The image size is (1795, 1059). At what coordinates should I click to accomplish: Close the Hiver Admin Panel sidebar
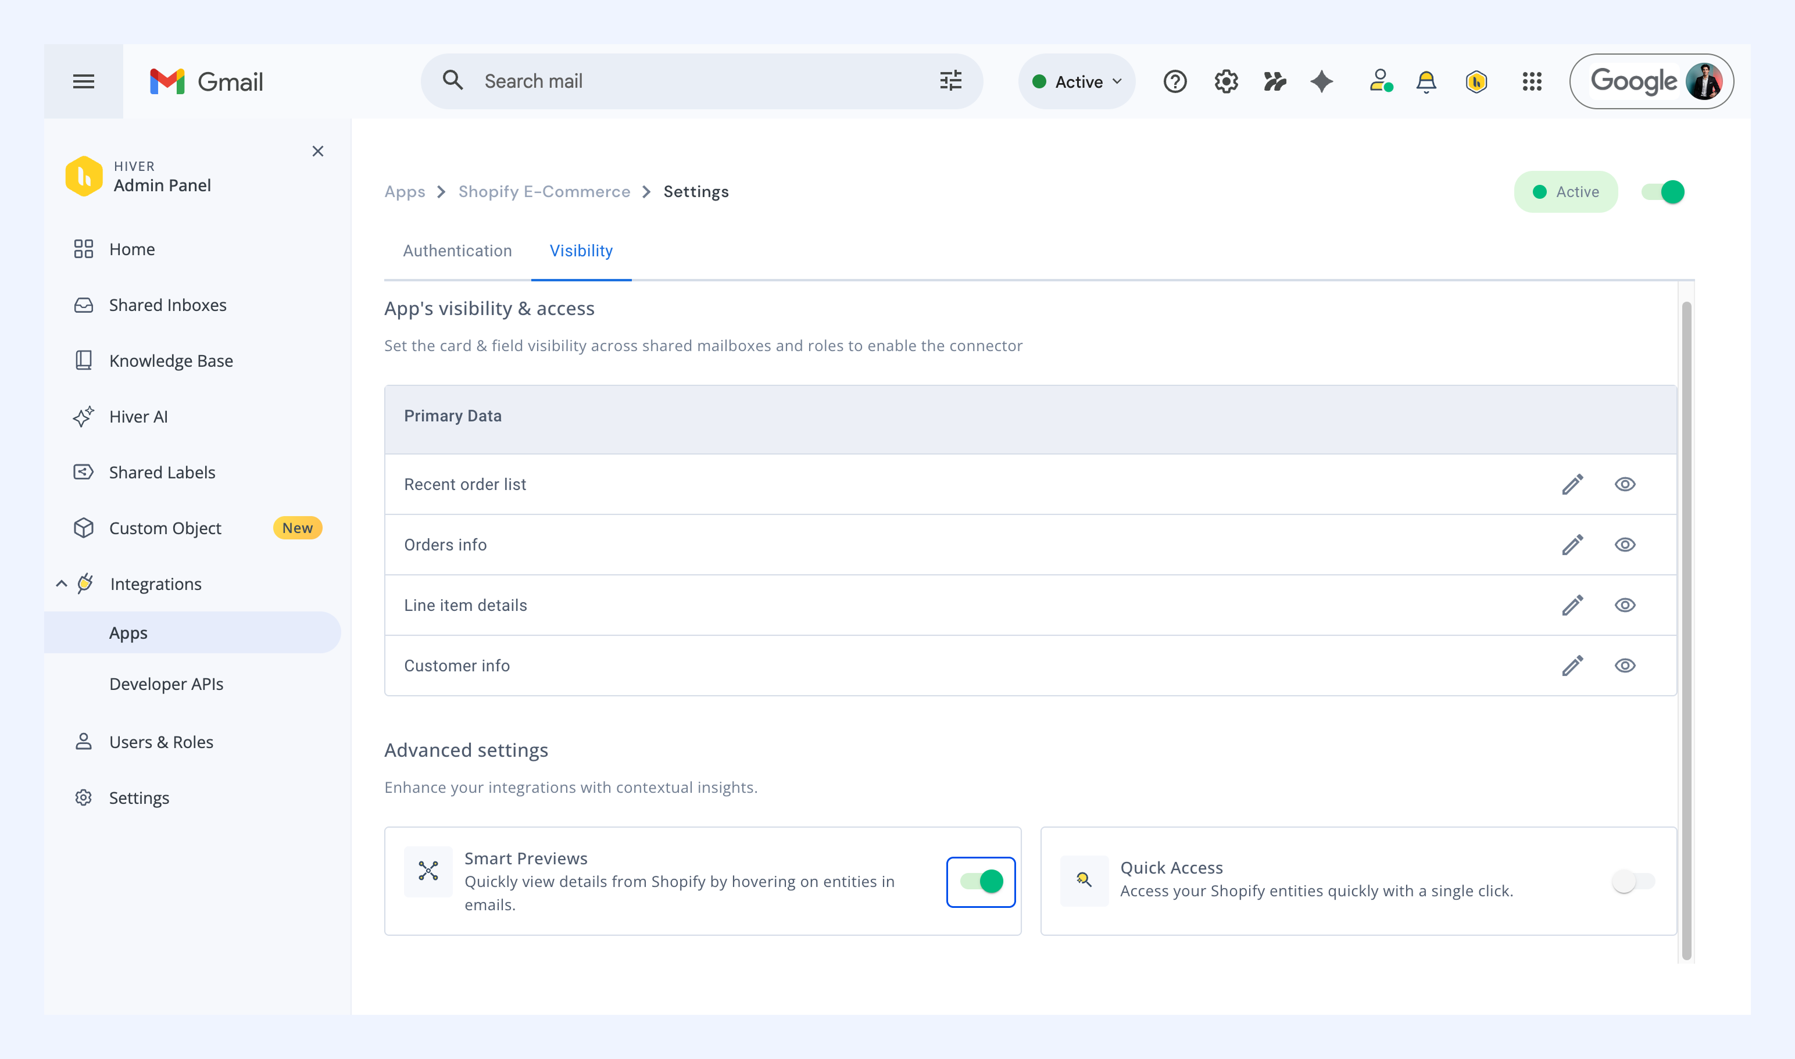tap(317, 151)
